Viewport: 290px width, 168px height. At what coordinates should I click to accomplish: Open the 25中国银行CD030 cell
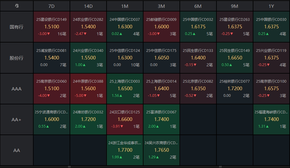click(271, 27)
